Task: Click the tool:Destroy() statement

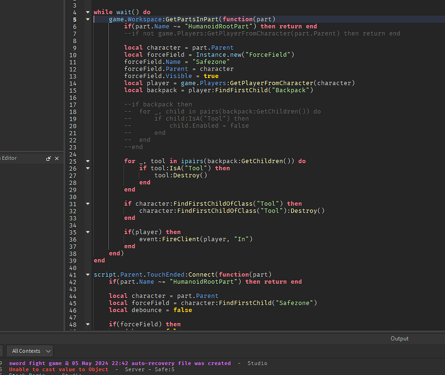Action: point(180,175)
